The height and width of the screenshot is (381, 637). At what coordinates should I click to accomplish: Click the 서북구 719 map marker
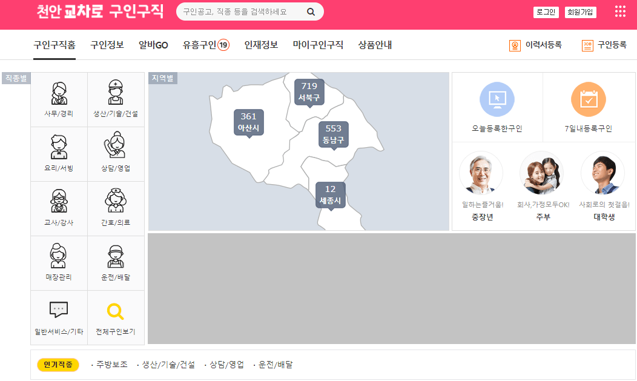(309, 91)
